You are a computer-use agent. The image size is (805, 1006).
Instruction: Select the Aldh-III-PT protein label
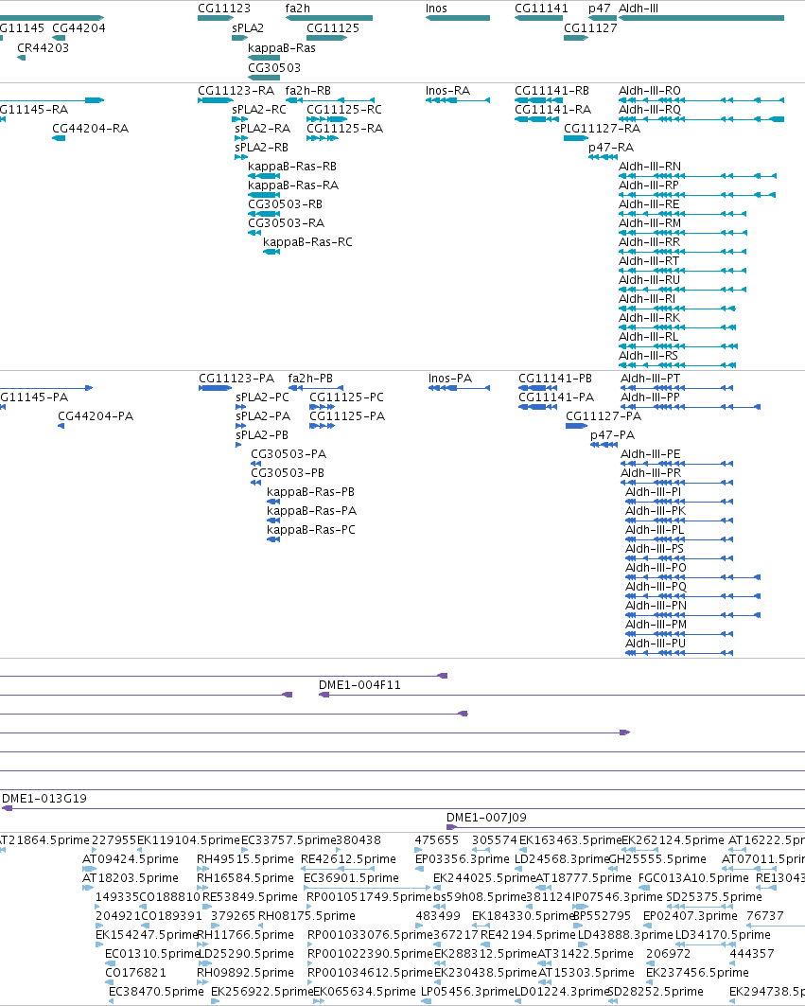(651, 379)
